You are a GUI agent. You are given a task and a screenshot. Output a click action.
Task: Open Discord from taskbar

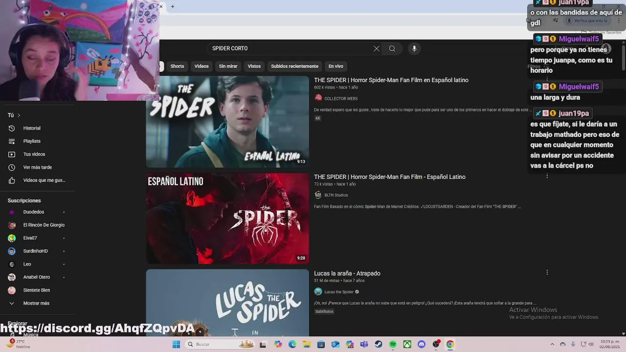(422, 344)
